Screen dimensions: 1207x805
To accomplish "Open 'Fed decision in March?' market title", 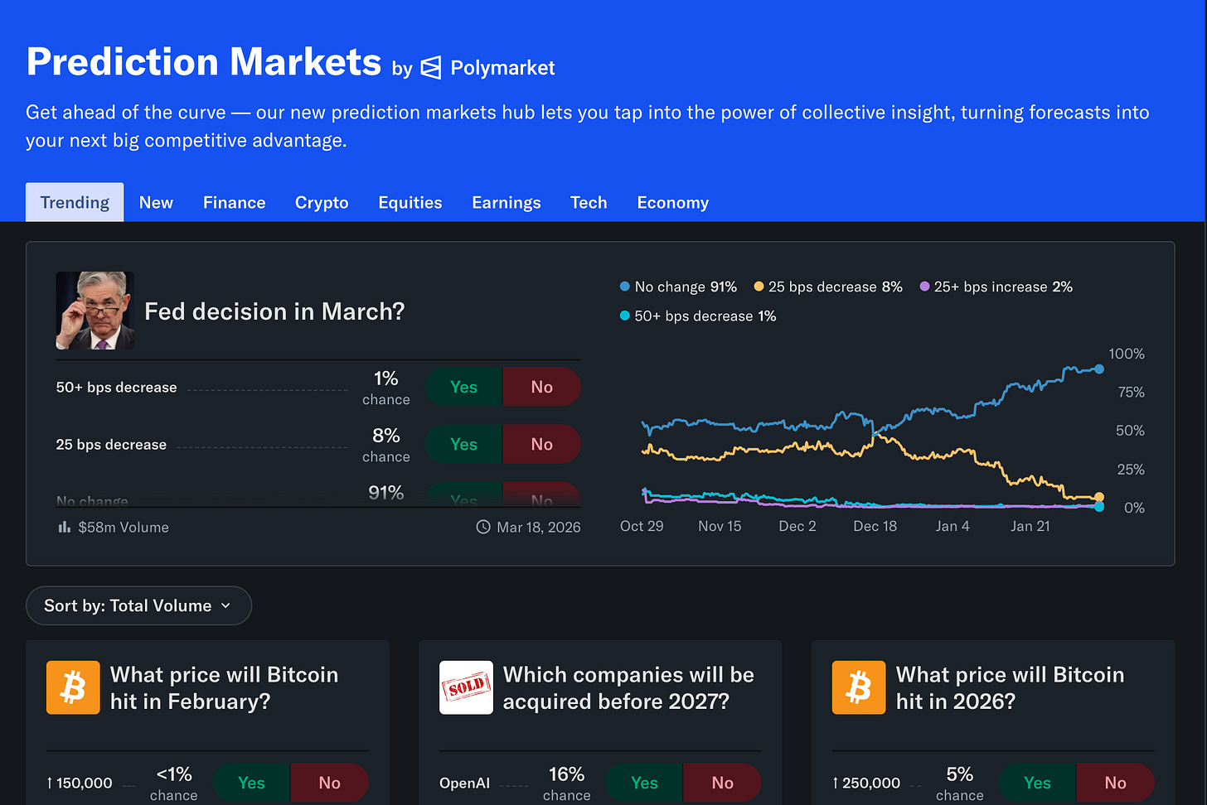I will click(x=274, y=311).
